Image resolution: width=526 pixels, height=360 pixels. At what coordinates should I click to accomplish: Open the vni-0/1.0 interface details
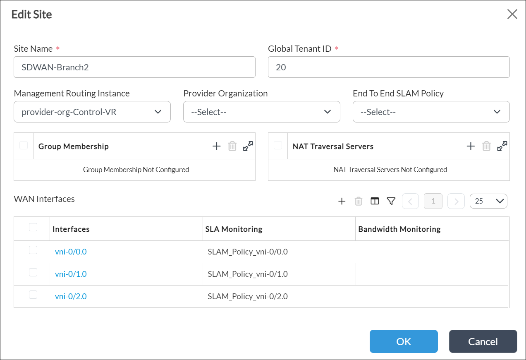(71, 274)
